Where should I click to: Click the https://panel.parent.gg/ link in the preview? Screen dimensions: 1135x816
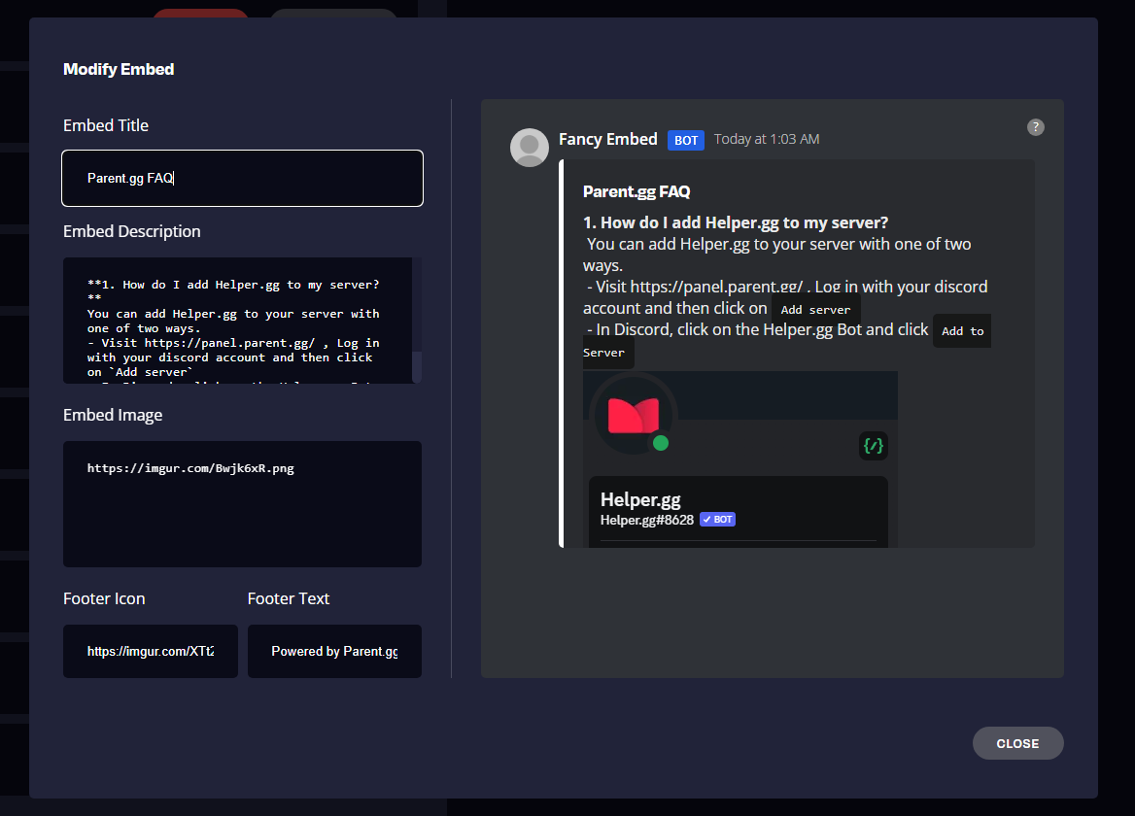pyautogui.click(x=716, y=287)
